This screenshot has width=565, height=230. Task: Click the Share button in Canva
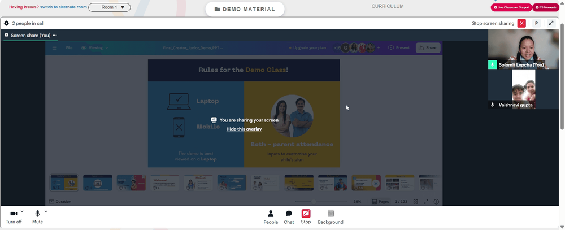428,47
